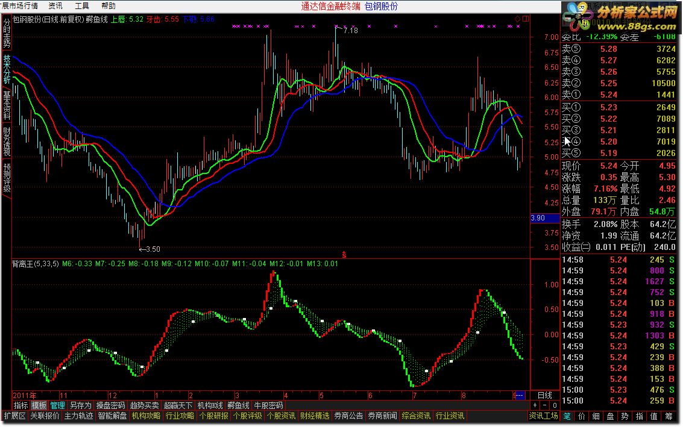Image resolution: width=683 pixels, height=427 pixels.
Task: Open the 扩展市场行情 menu
Action: click(19, 5)
